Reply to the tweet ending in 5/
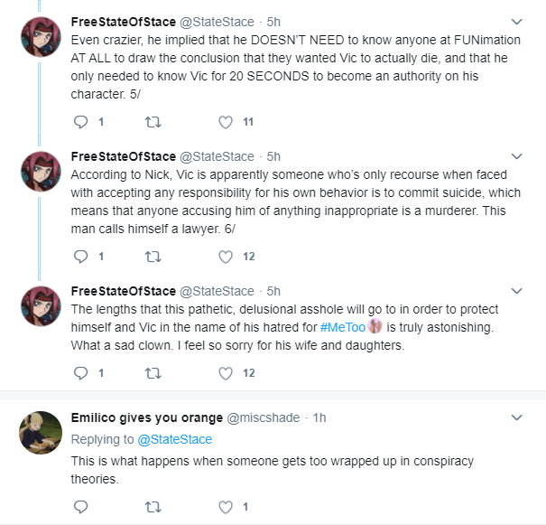This screenshot has width=546, height=525. (x=81, y=122)
